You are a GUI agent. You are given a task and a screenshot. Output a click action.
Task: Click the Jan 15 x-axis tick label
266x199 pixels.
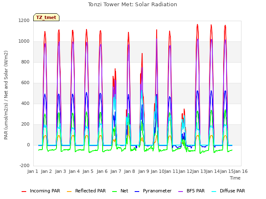tap(227, 171)
